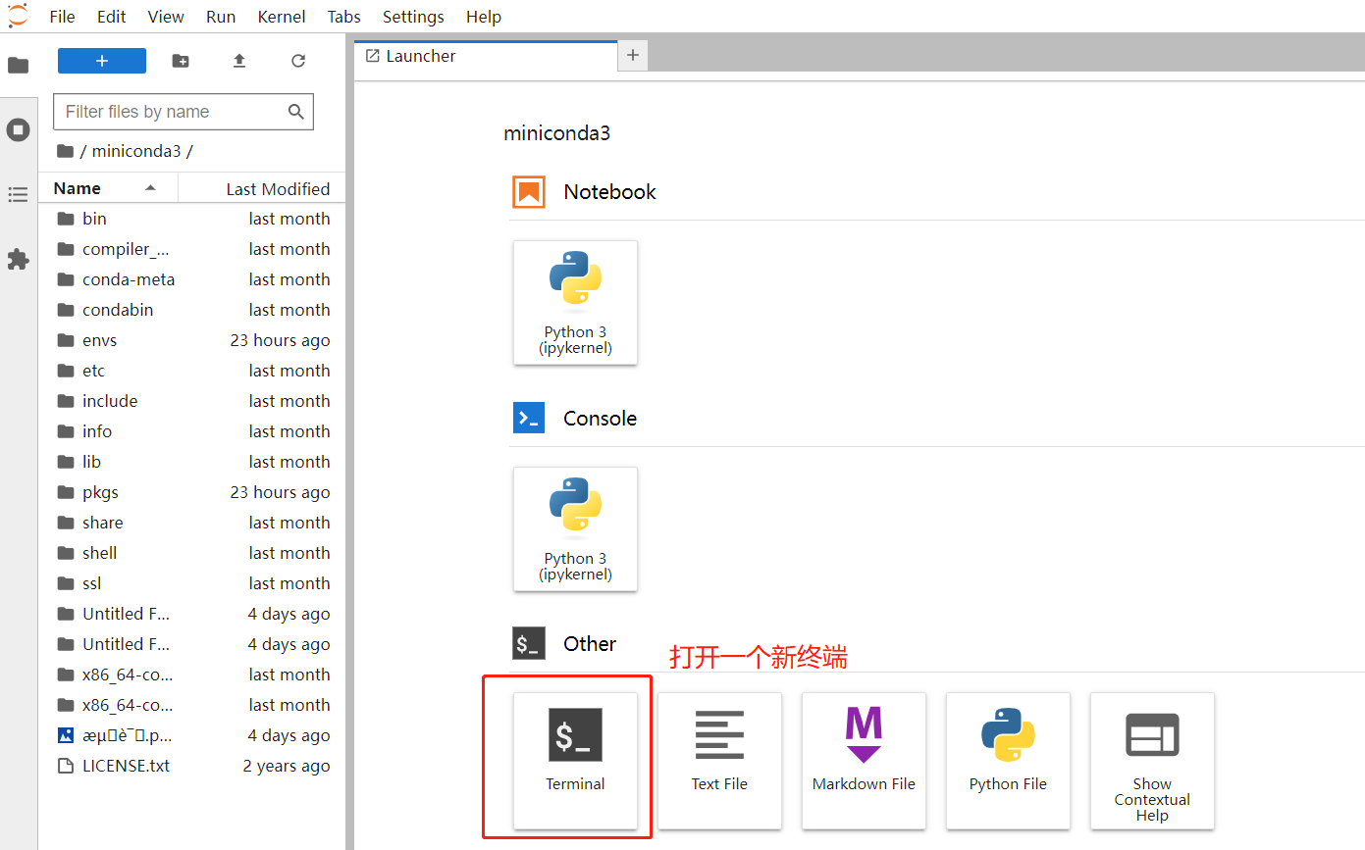Create a new Markdown File
1365x850 pixels.
[x=864, y=761]
